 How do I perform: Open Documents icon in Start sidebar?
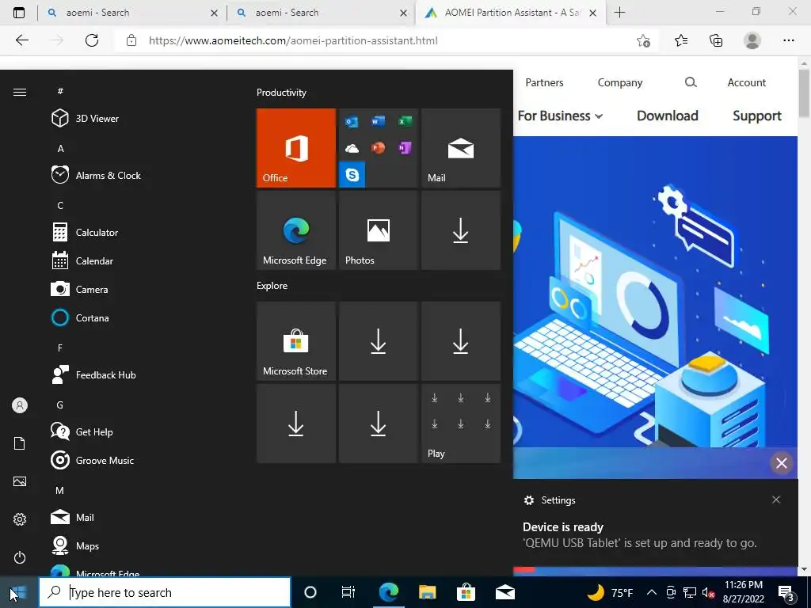coord(20,443)
